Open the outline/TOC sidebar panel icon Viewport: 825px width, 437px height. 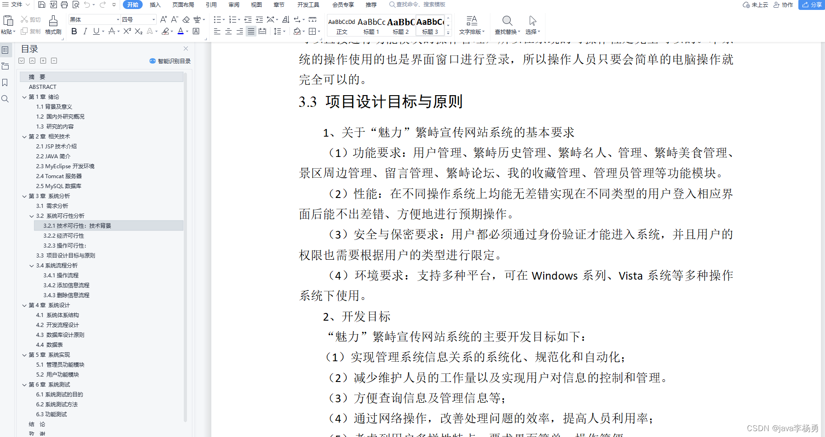(5, 50)
